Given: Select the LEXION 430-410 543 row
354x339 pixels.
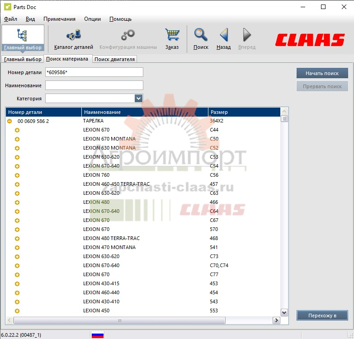Looking at the screenshot, I should 143,301.
